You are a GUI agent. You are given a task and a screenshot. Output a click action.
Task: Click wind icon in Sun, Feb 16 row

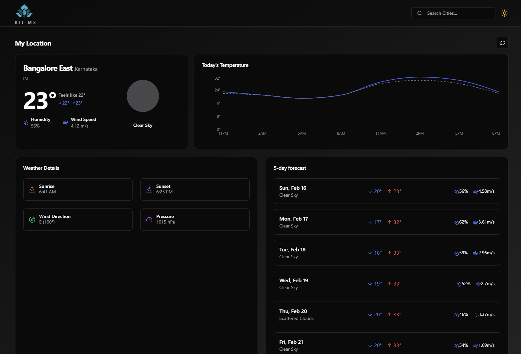coord(476,191)
